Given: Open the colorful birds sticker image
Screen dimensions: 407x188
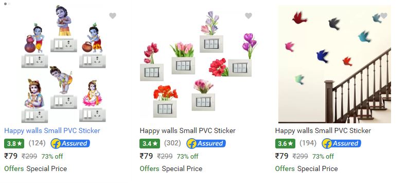Looking at the screenshot, I should (334, 64).
